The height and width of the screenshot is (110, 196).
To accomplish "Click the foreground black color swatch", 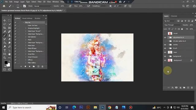I will pos(6,62).
